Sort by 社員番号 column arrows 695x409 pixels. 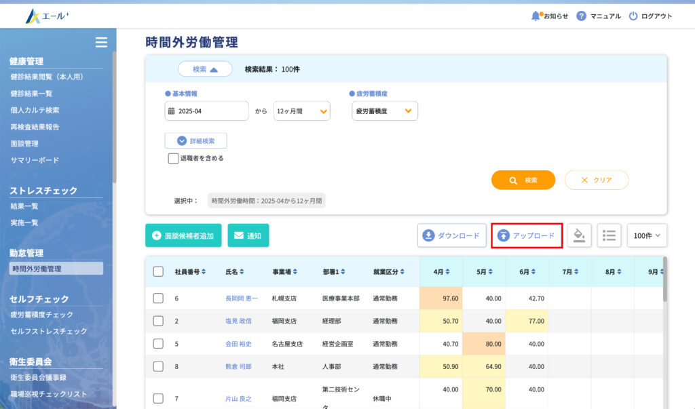(204, 272)
